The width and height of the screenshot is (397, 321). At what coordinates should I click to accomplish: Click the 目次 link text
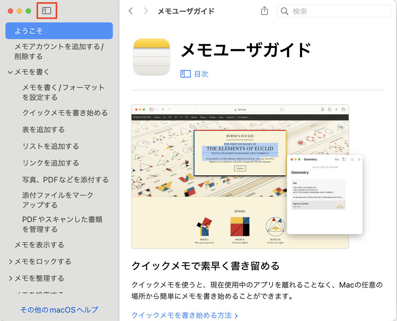point(201,74)
